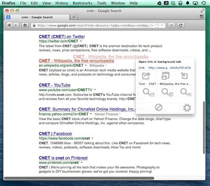Open the File menu
This screenshot has width=210, height=186.
(23, 3)
